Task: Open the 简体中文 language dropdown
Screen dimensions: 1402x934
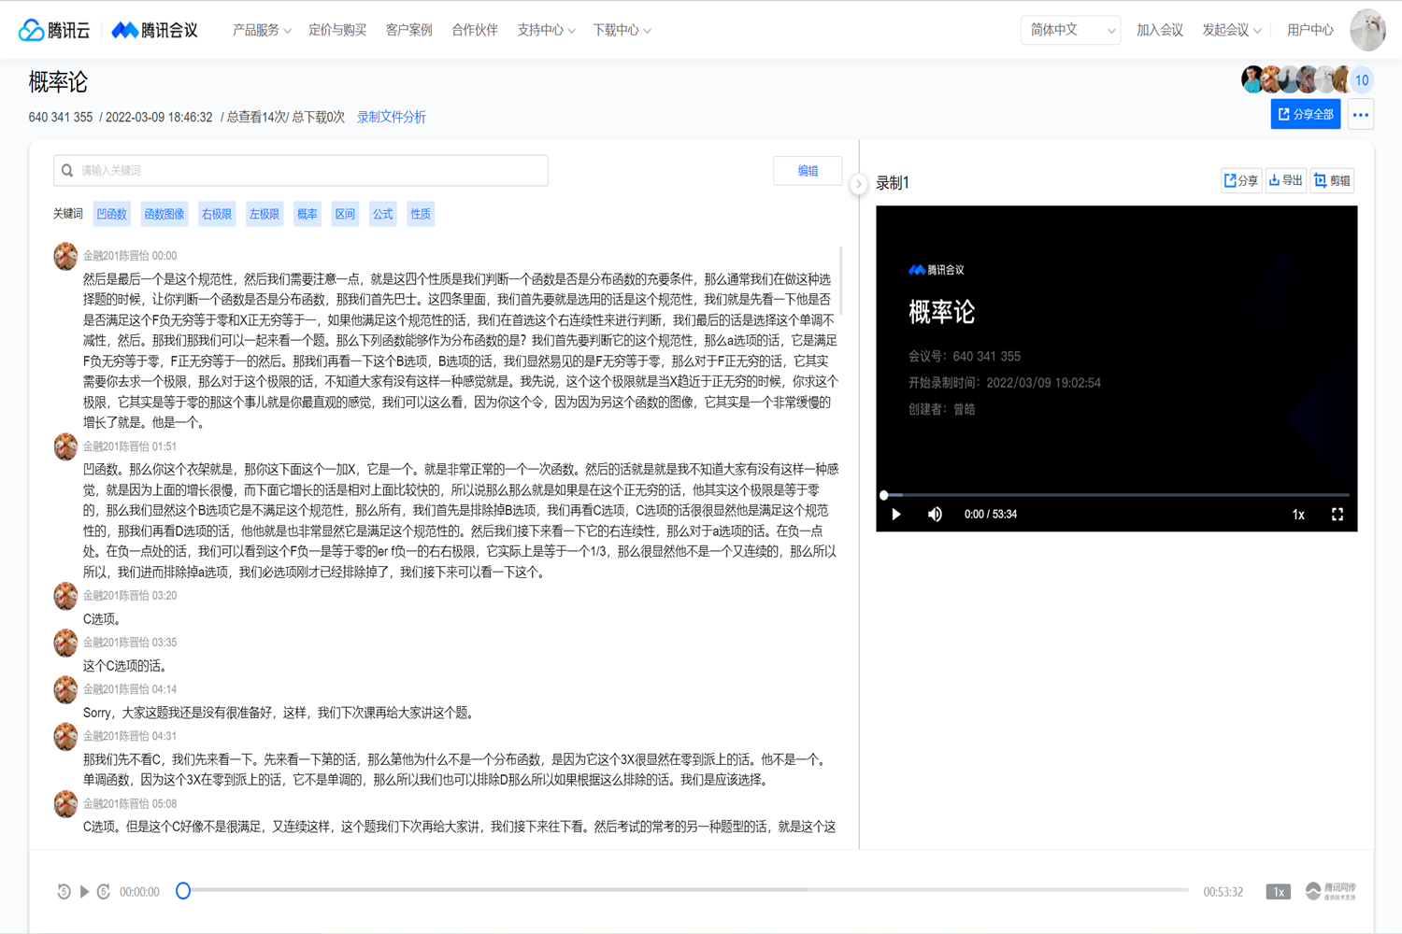Action: 1070,30
